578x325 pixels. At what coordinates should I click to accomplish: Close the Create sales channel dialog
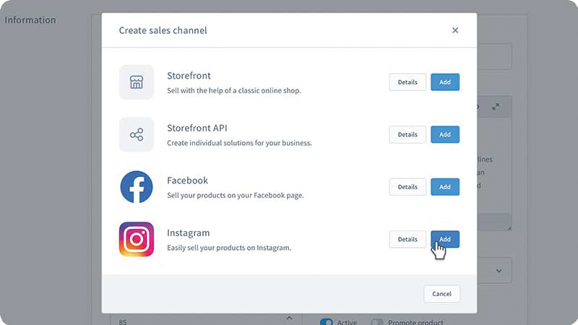(455, 30)
